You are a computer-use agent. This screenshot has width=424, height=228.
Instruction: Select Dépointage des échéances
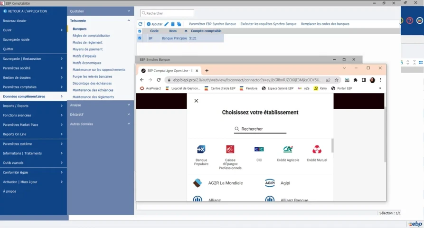click(x=92, y=83)
